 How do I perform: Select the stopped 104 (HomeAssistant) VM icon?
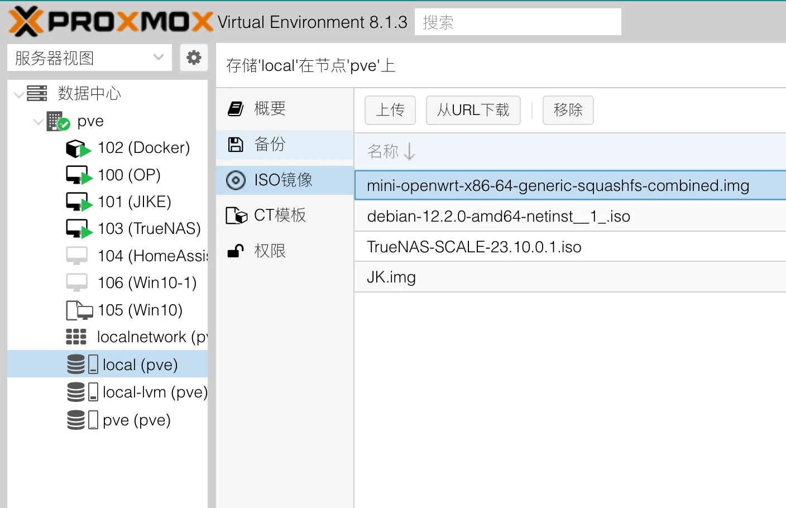pos(77,256)
